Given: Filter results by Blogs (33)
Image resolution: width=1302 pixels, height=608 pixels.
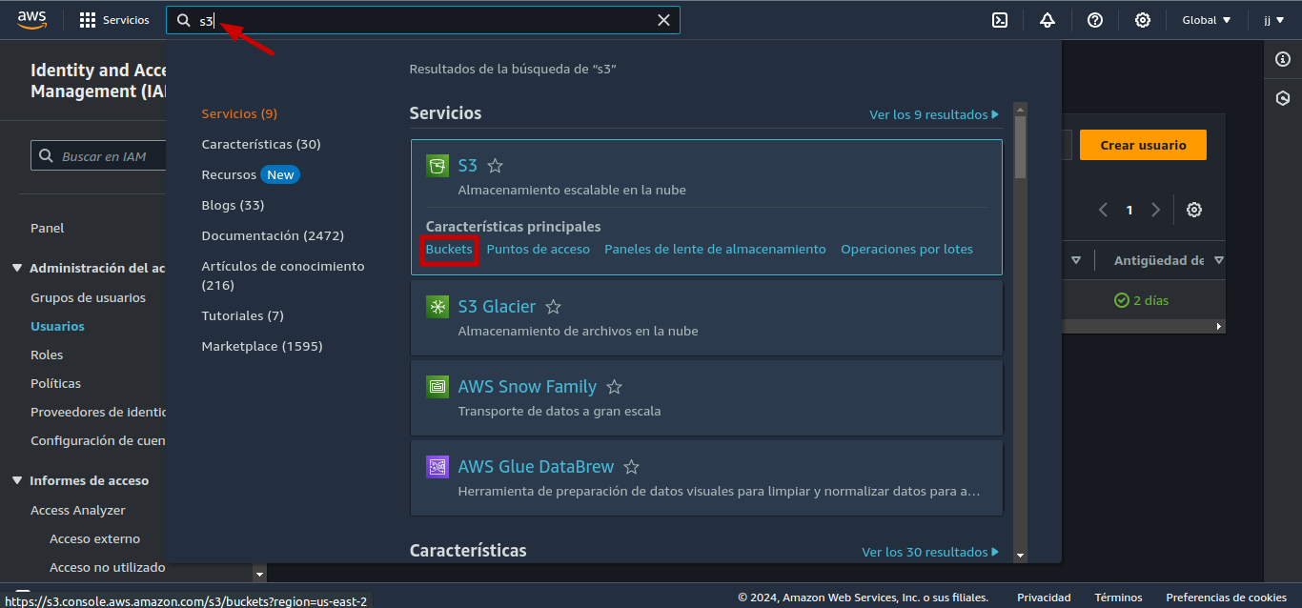Looking at the screenshot, I should [x=233, y=205].
